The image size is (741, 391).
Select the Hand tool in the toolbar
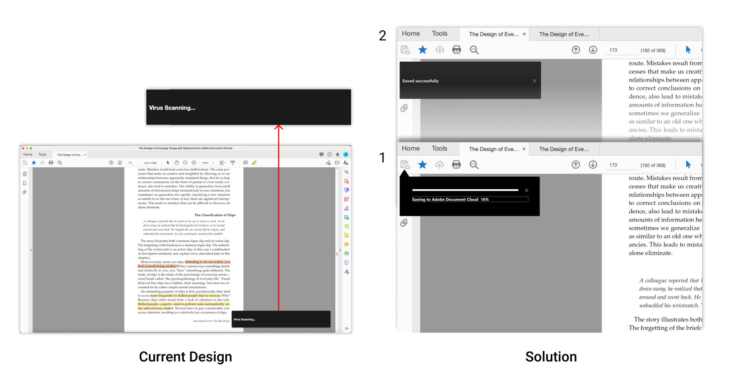pyautogui.click(x=177, y=163)
